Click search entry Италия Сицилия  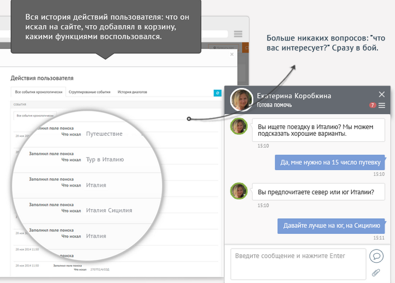[109, 210]
